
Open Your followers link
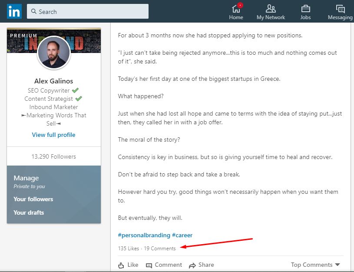(33, 199)
